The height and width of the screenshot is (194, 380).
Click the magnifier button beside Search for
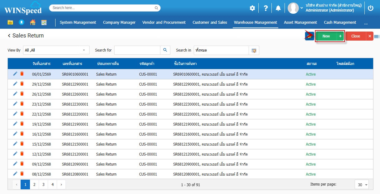(165, 50)
